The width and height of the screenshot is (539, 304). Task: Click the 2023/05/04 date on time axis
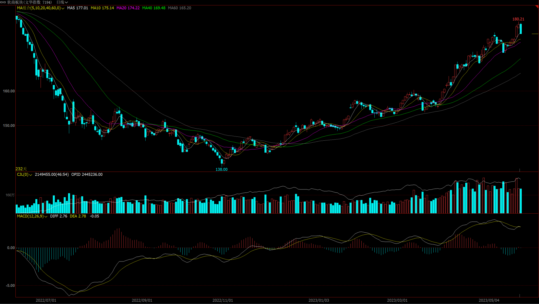point(489,300)
